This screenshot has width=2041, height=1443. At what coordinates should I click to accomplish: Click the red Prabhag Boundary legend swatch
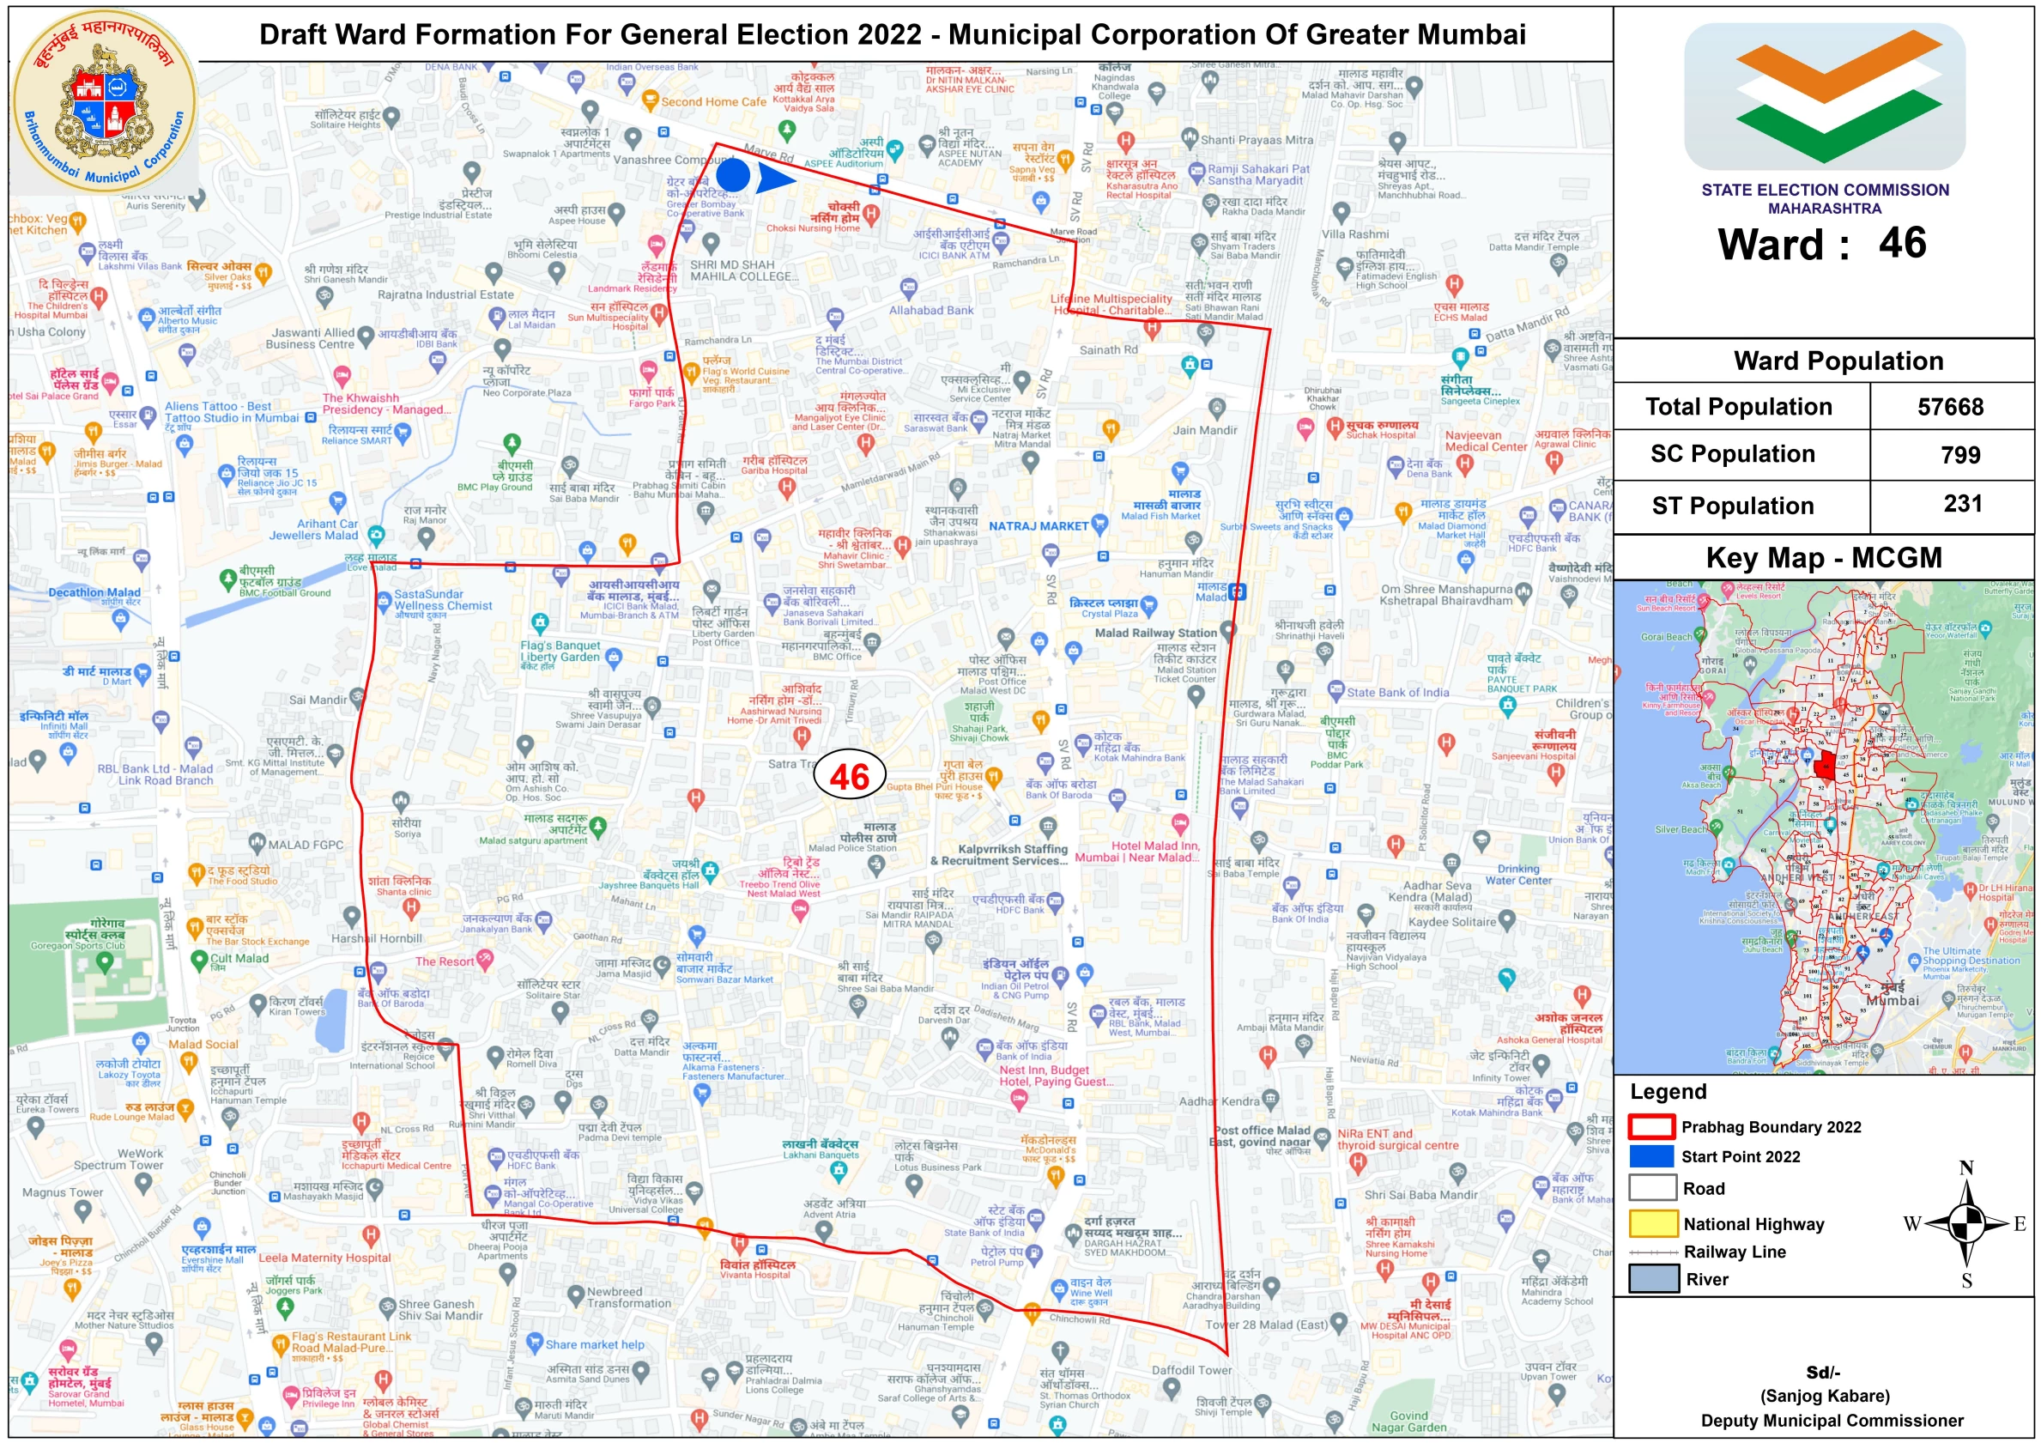(1651, 1126)
